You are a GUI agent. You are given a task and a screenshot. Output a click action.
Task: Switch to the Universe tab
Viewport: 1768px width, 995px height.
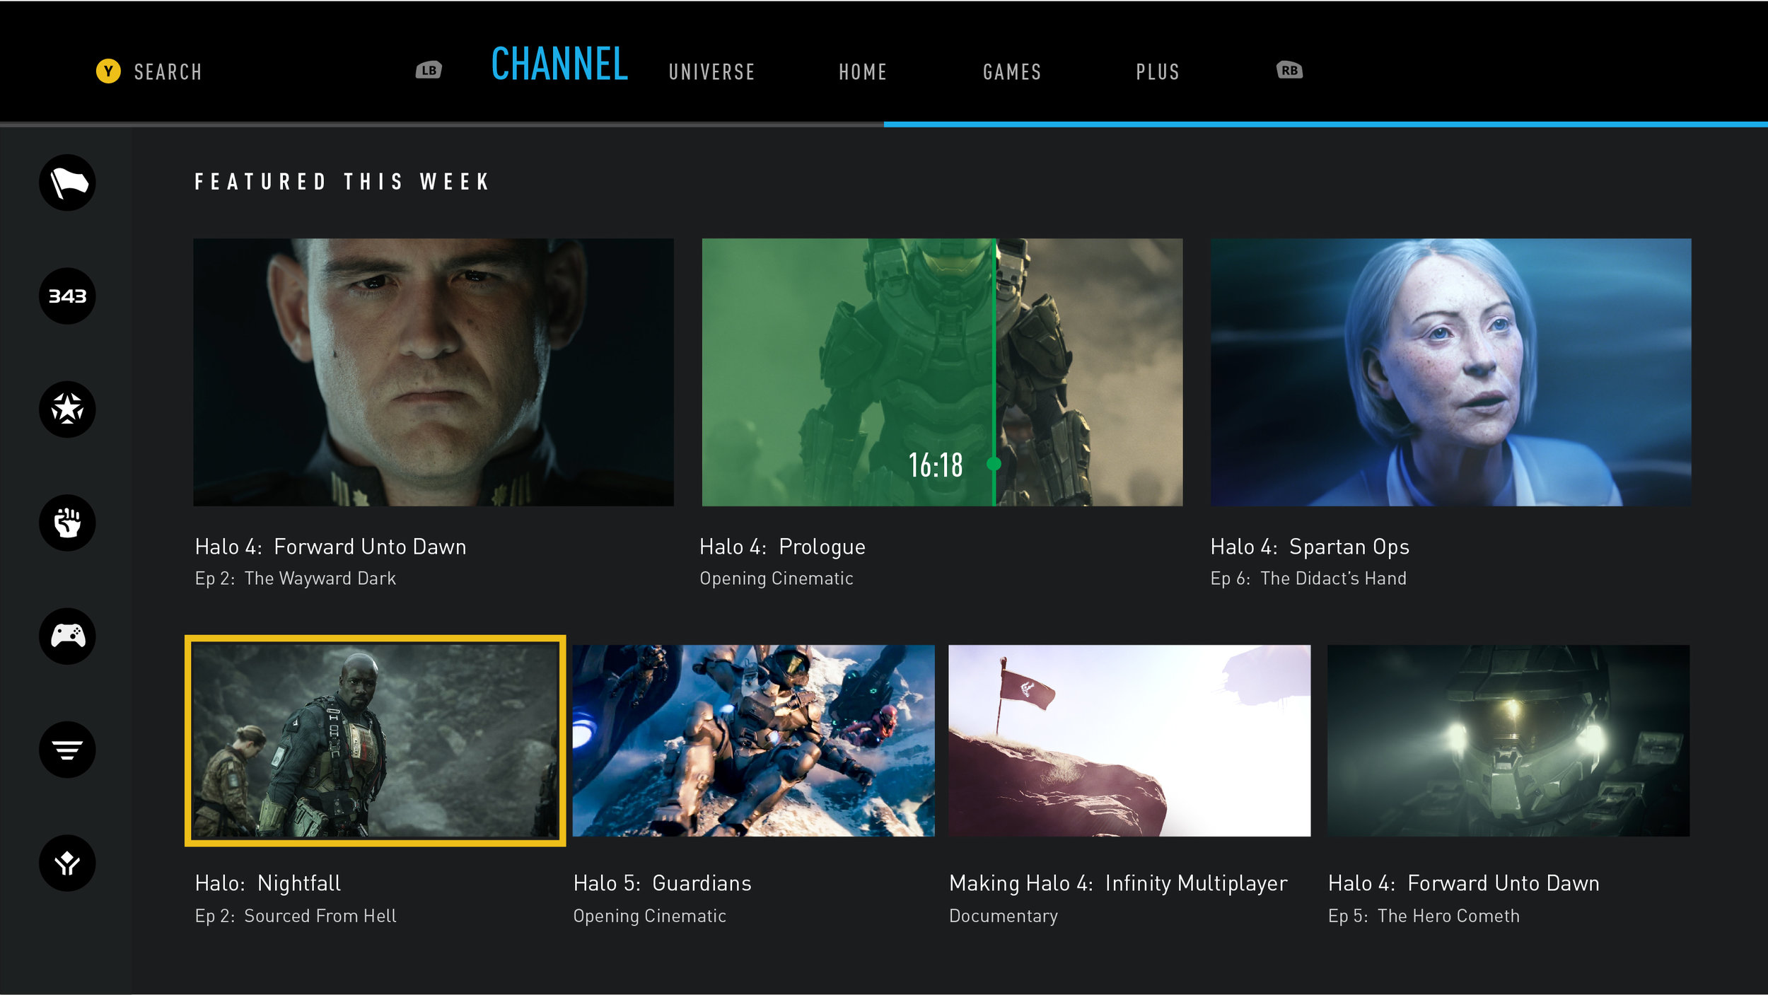click(x=711, y=72)
